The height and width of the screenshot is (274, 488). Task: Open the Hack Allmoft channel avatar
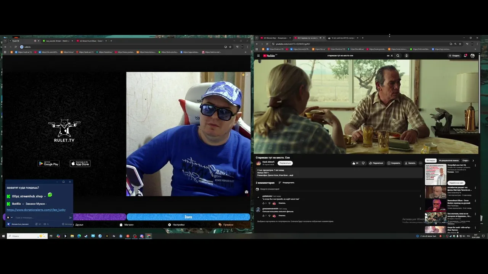click(258, 163)
